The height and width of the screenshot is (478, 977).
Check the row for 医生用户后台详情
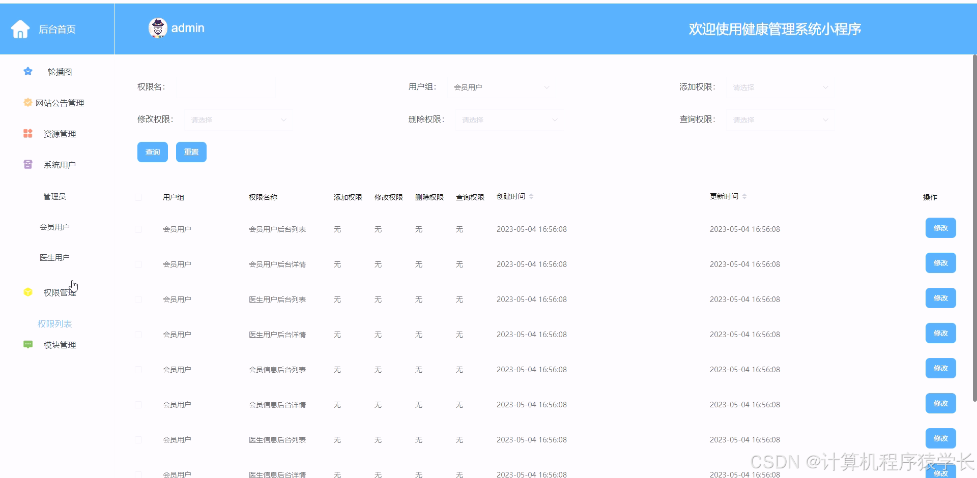click(138, 335)
